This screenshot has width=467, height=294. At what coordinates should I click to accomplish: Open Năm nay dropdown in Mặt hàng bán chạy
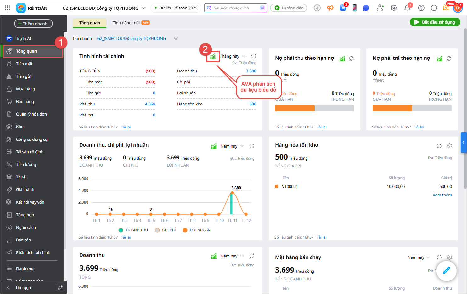418,257
